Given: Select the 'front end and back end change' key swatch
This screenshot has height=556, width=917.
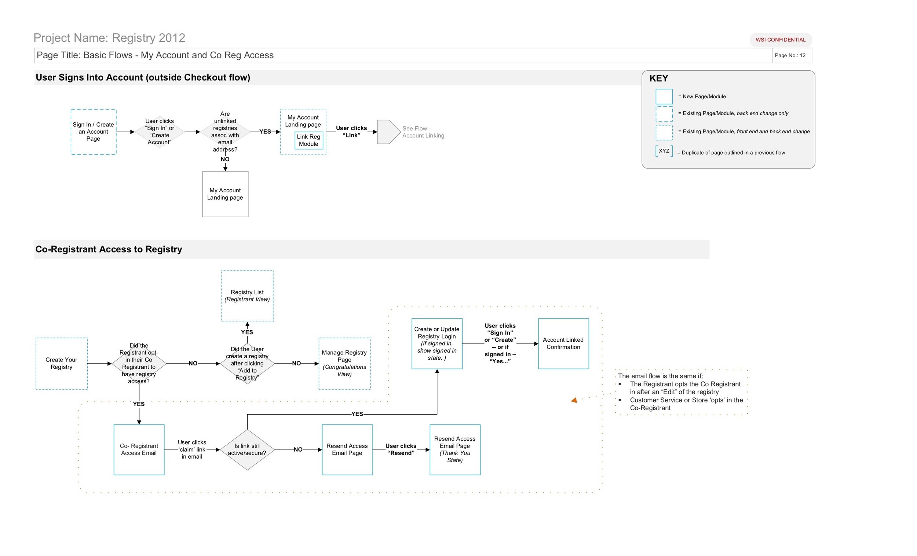Looking at the screenshot, I should 664,132.
